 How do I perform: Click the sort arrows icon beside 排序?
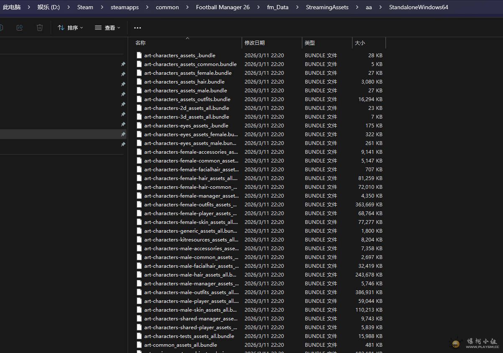62,27
